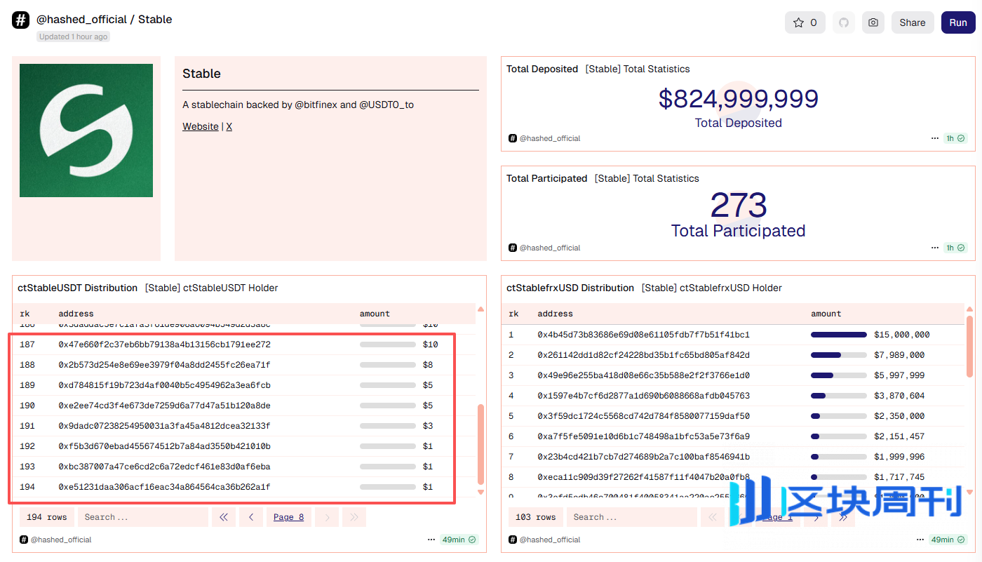982x562 pixels.
Task: Open three-dot menu on Total Participated widget
Action: (934, 248)
